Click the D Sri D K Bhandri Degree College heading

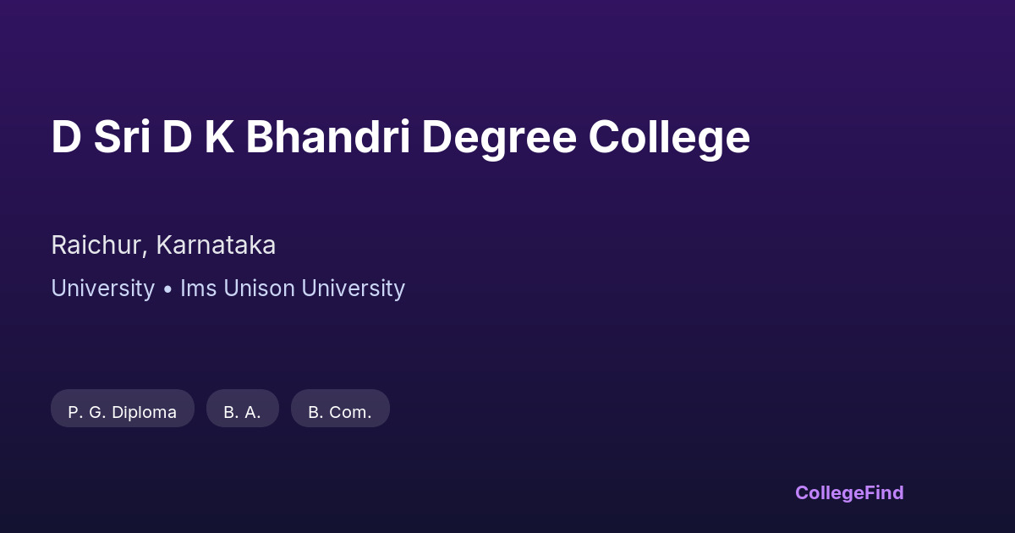pyautogui.click(x=400, y=138)
